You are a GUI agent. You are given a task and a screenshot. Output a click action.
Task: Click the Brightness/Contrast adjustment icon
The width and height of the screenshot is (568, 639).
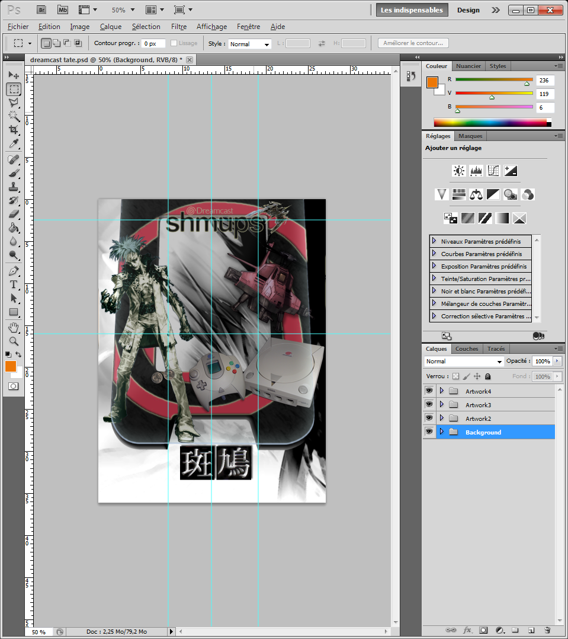click(x=459, y=171)
